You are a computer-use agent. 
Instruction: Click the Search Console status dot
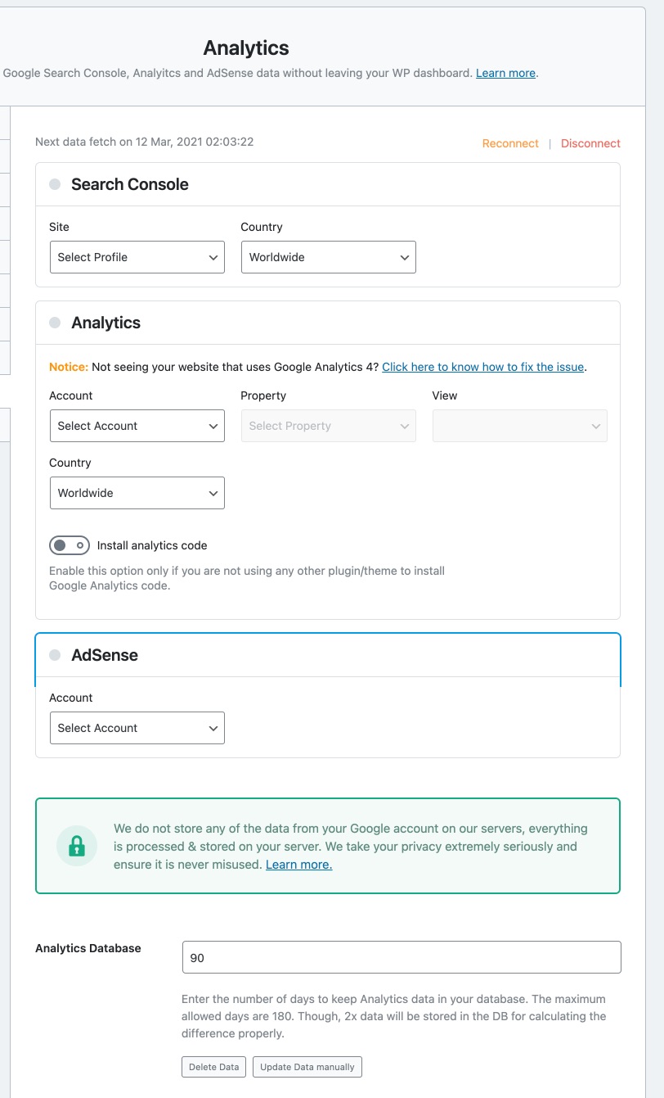coord(55,184)
